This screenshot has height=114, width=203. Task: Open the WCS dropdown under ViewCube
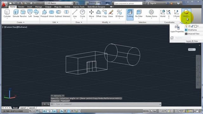coord(192,49)
